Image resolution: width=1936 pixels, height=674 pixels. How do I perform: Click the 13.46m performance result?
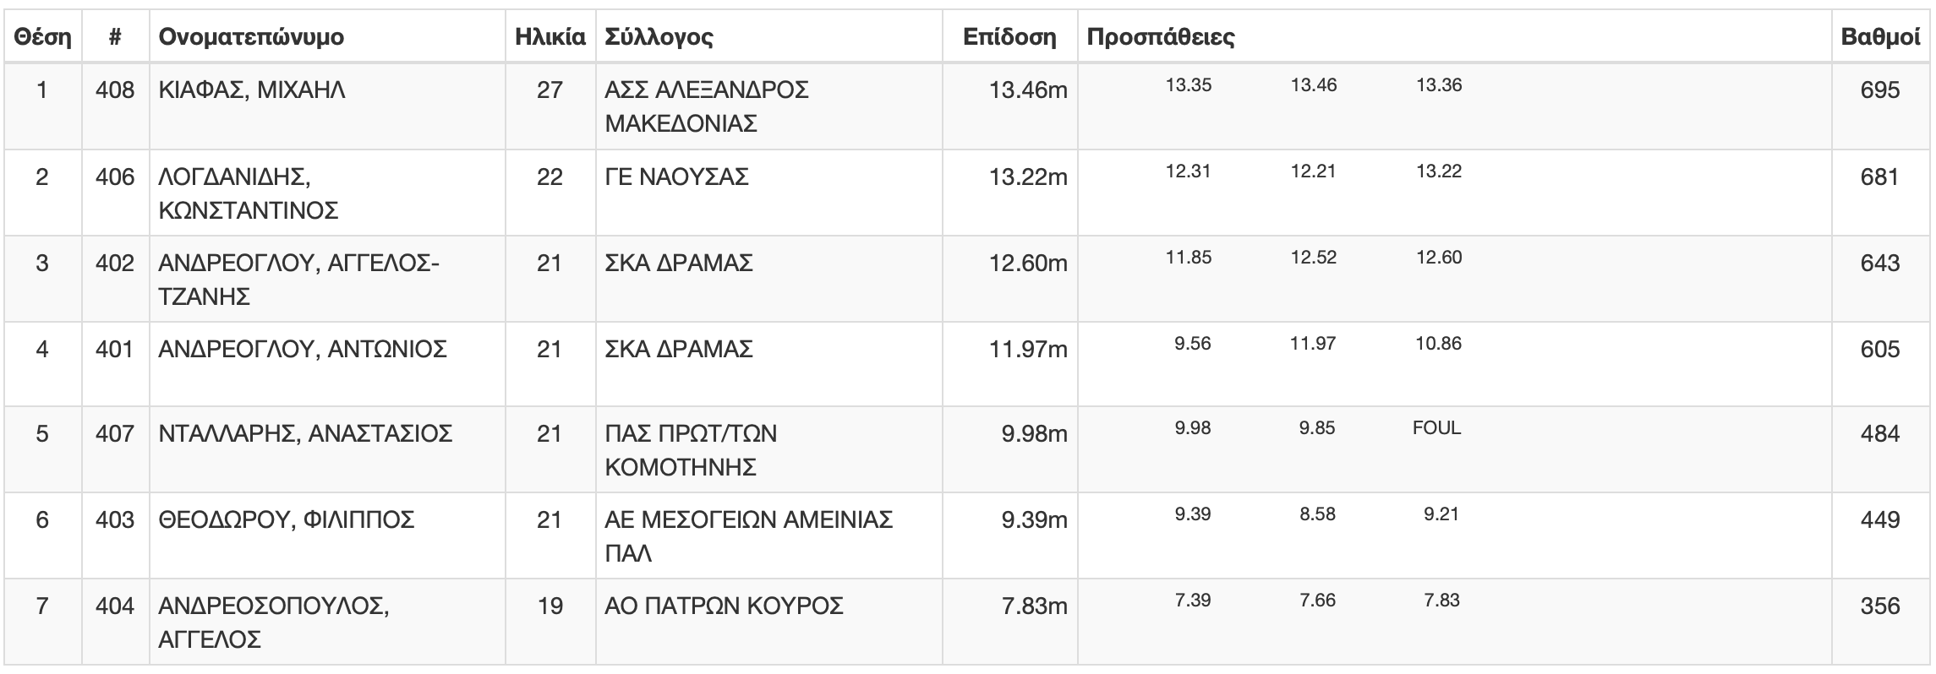[x=1028, y=90]
